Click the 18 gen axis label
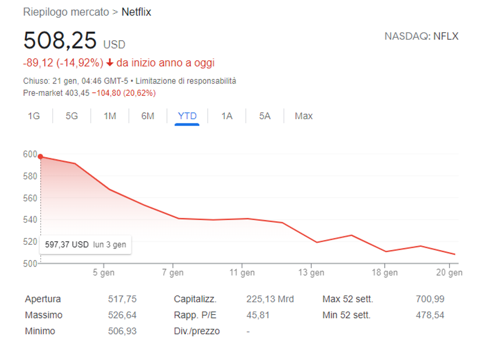The height and width of the screenshot is (346, 477). tap(385, 272)
